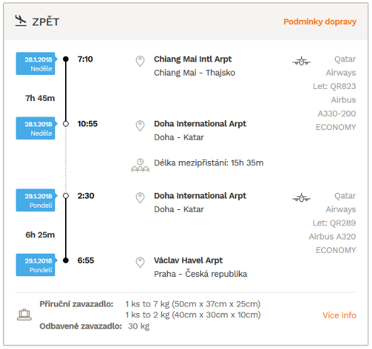This screenshot has width=372, height=349.
Task: Click the airplane icon for flight QR289
Action: [301, 197]
